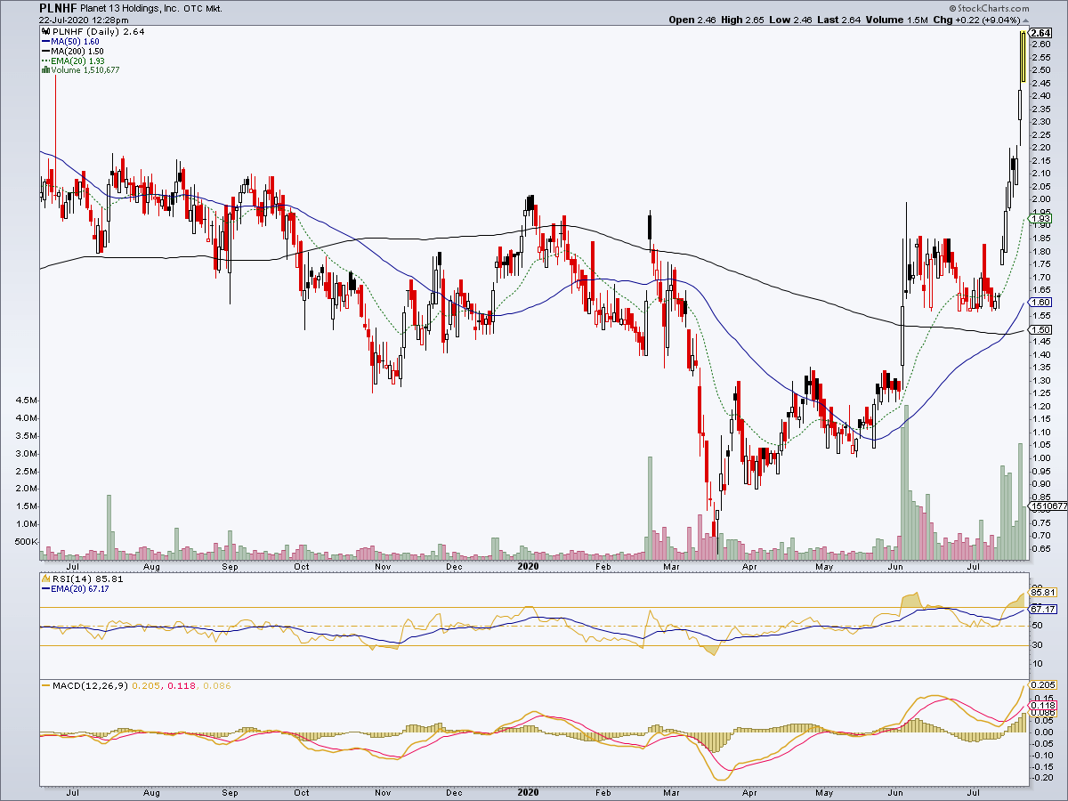Click the 0.118 MACD signal axis tag
Image resolution: width=1068 pixels, height=801 pixels.
1042,704
